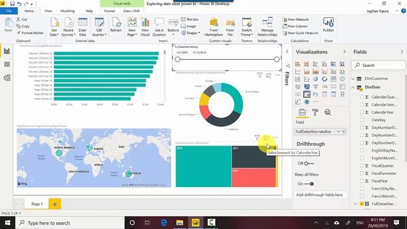This screenshot has width=407, height=229.
Task: Open the Model relationships view icon
Action: [x=7, y=78]
